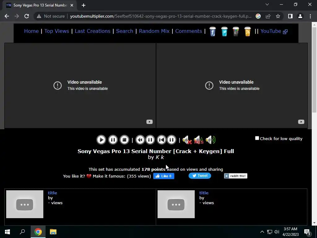Click the Google Plus cup icon
The width and height of the screenshot is (317, 238).
pyautogui.click(x=236, y=32)
